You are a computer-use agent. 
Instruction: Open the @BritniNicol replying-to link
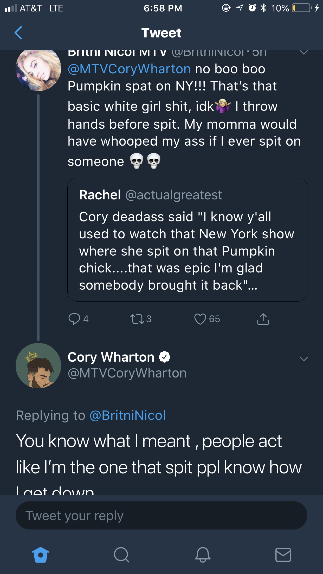click(x=128, y=415)
